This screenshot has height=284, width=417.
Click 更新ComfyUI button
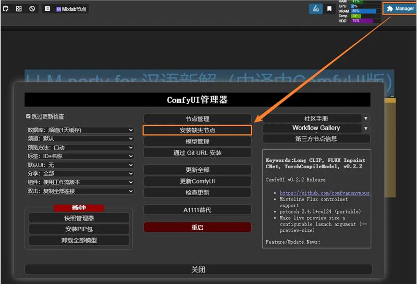pyautogui.click(x=198, y=181)
